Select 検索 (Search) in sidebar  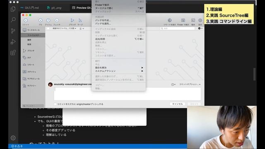pyautogui.click(x=29, y=44)
